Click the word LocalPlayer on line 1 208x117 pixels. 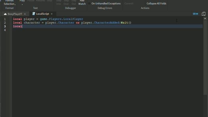tap(73, 19)
